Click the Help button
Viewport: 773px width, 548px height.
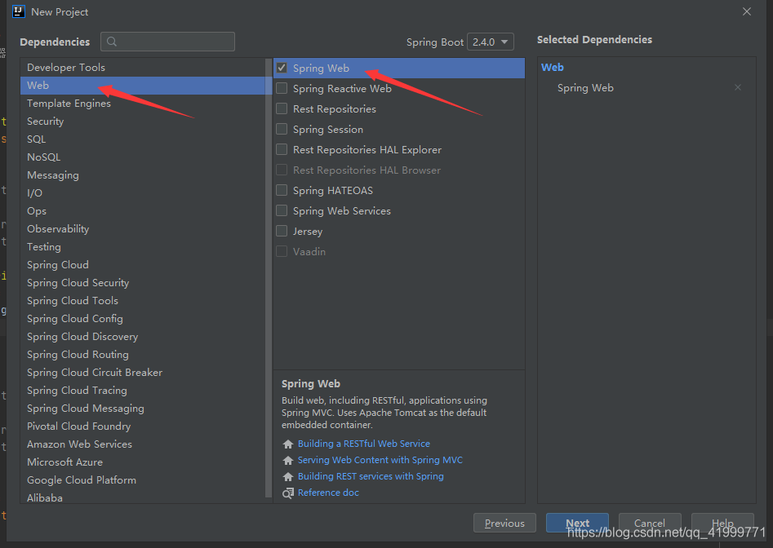[x=722, y=524]
